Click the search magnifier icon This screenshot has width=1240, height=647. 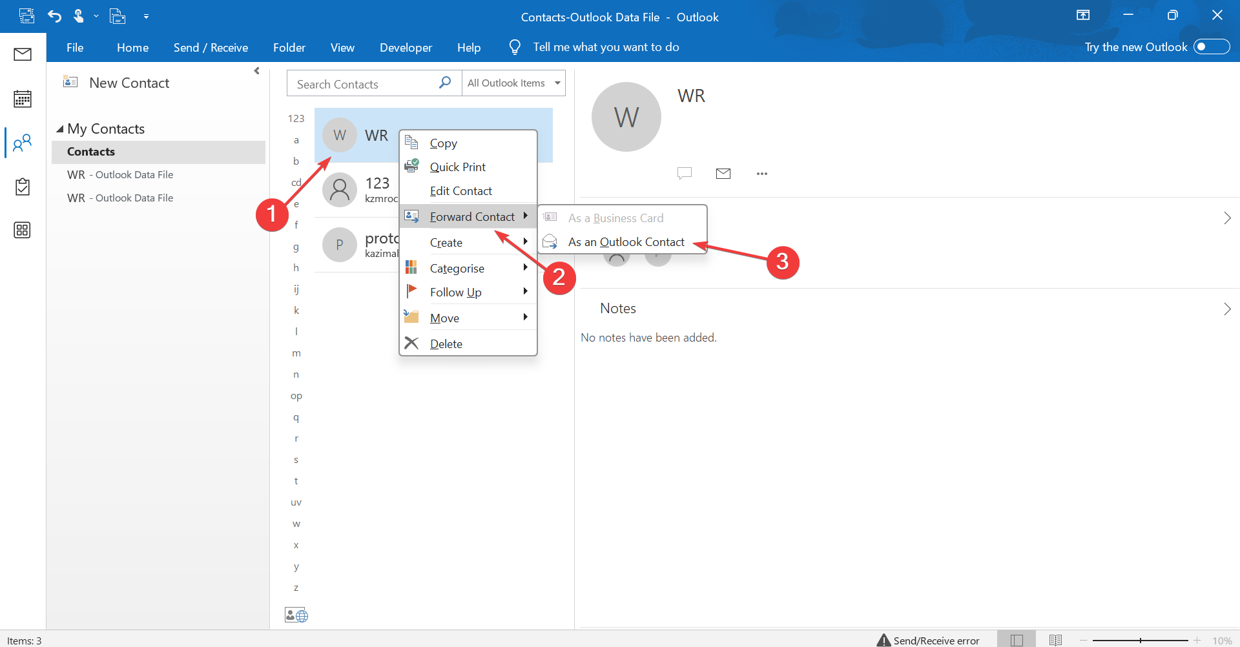445,83
